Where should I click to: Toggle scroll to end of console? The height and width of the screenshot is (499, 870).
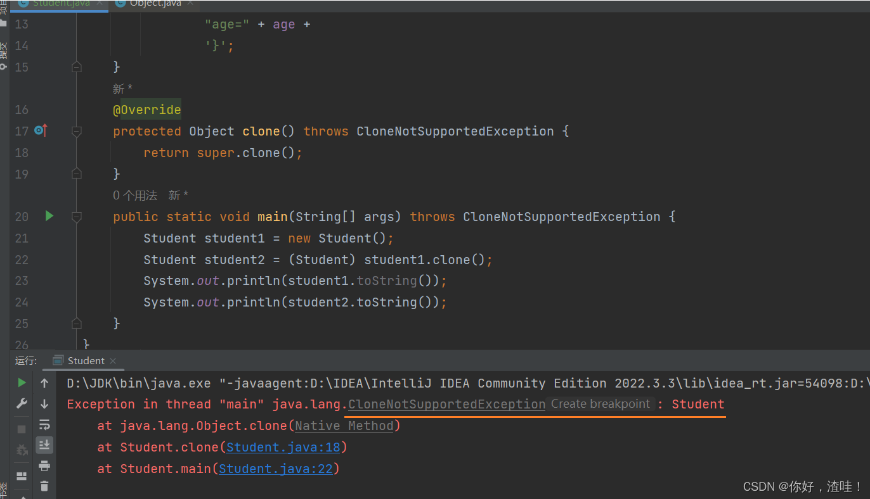coord(44,445)
